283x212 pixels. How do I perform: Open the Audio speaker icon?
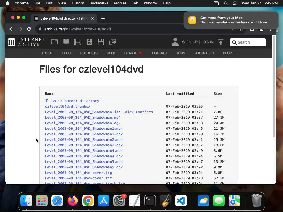tap(89, 42)
